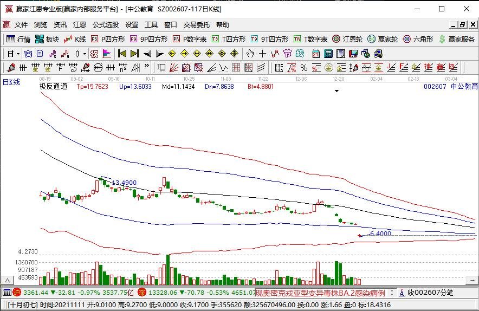This screenshot has width=479, height=311.
Task: Click the chart scroll arrow at bottom right
Action: click(x=471, y=280)
